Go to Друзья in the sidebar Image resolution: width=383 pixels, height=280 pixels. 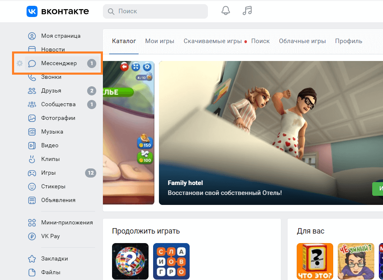pos(51,91)
